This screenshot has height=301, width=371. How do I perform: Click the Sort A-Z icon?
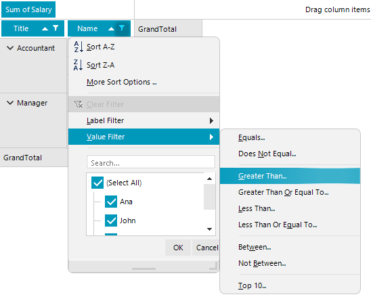pos(79,47)
